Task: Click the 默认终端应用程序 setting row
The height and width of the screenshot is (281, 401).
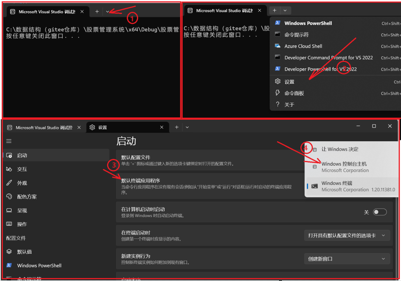Action: tap(210, 186)
